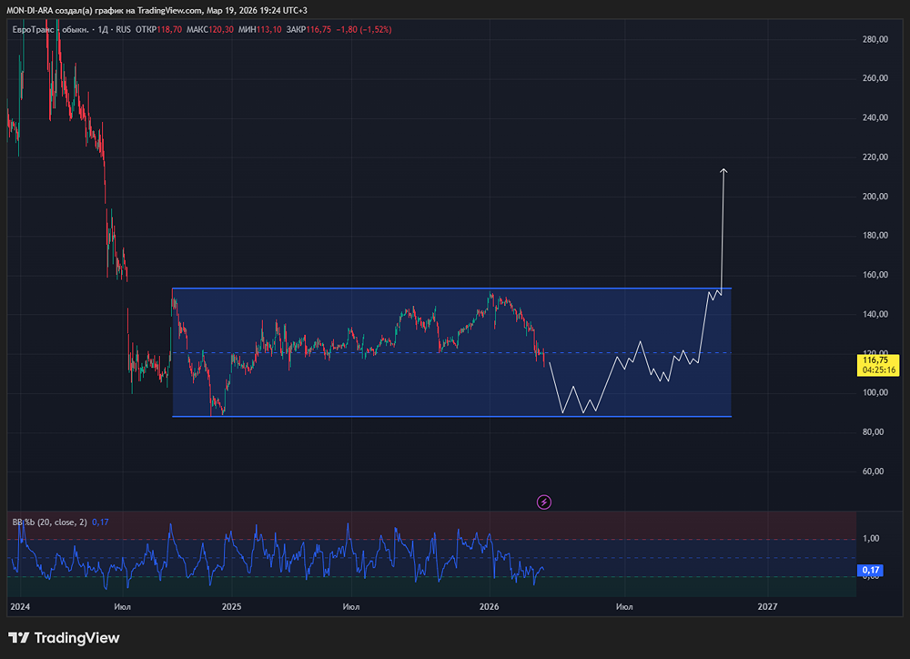Click the 2025 label on the time axis

pyautogui.click(x=231, y=606)
